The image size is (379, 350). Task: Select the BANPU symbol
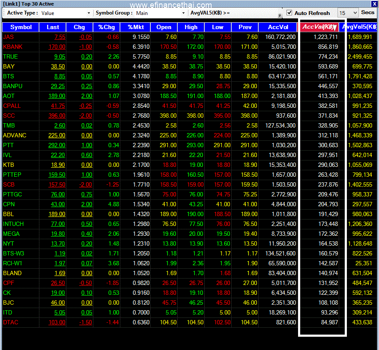tap(12, 86)
